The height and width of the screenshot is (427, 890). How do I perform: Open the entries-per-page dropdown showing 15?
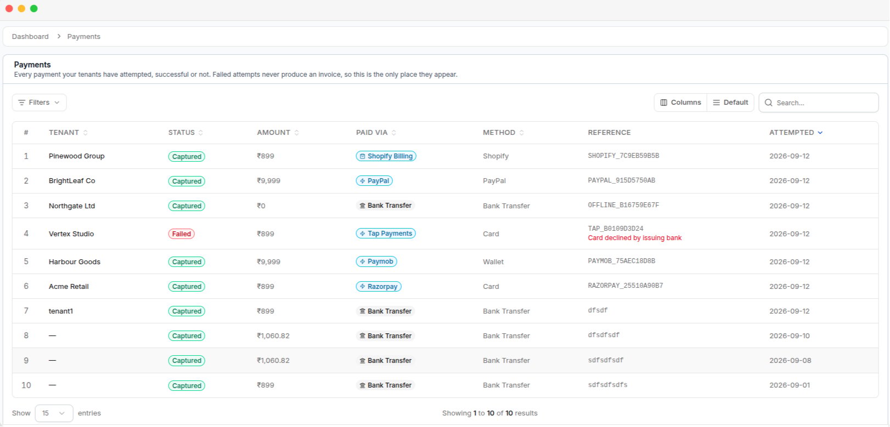(x=54, y=413)
